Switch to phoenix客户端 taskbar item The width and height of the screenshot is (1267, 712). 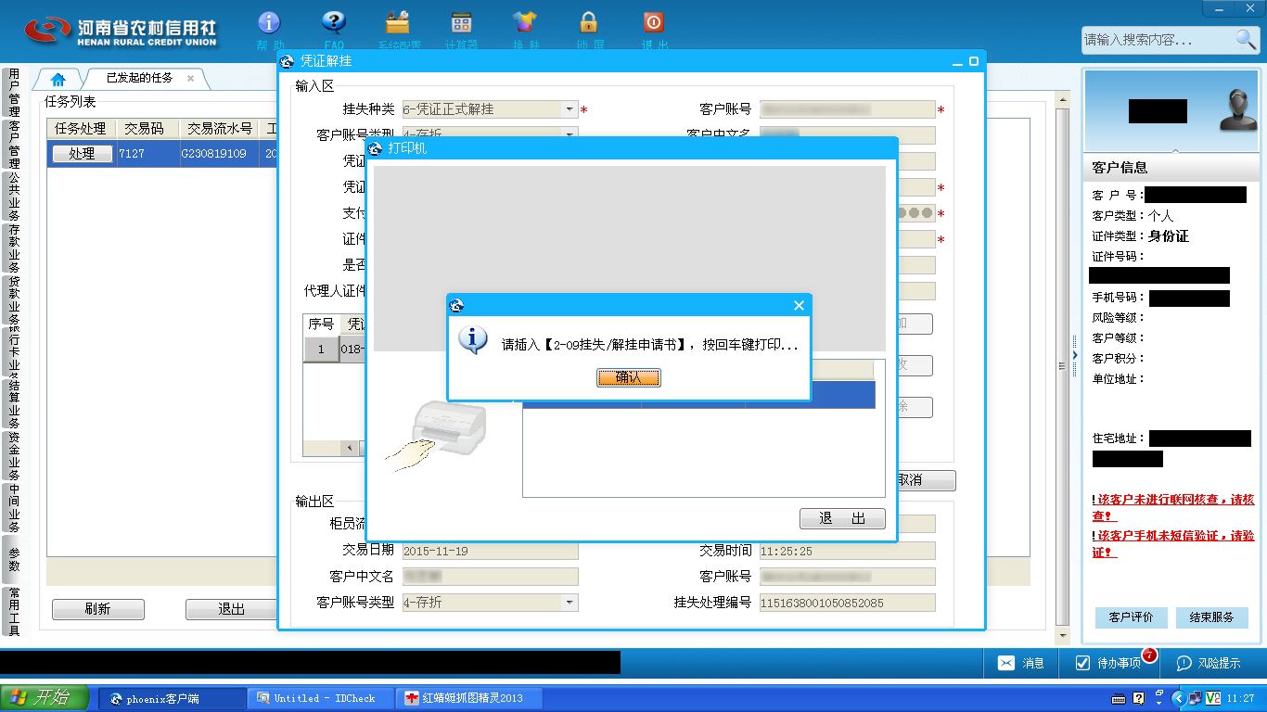(173, 698)
